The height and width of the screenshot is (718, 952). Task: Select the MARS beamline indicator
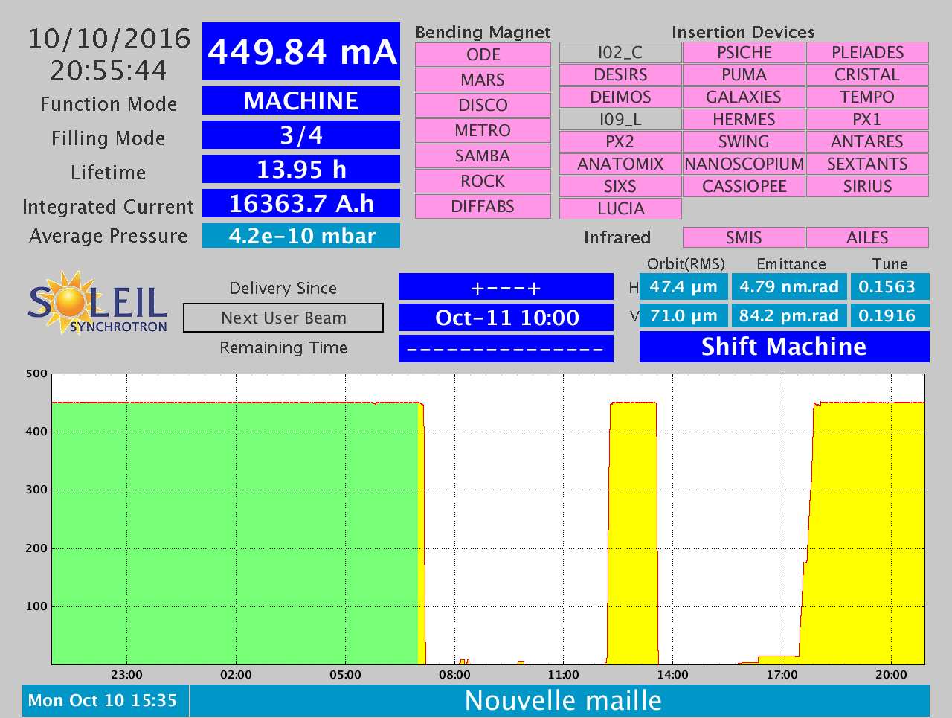tap(483, 80)
